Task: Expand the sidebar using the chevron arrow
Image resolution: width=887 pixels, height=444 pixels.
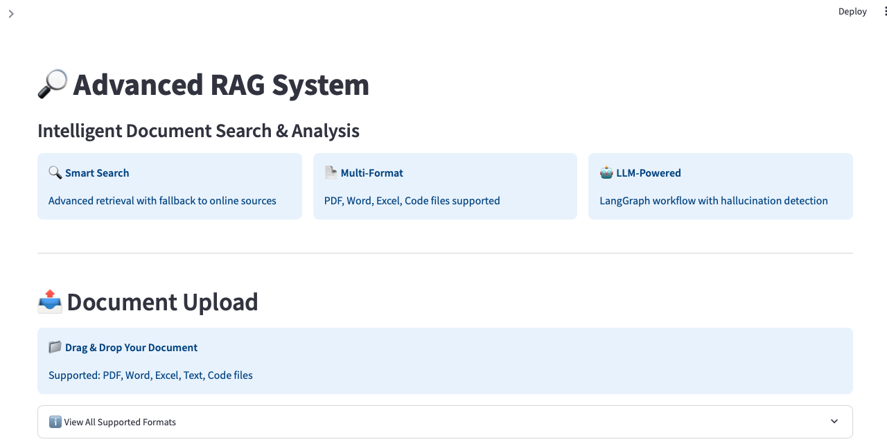Action: coord(11,12)
